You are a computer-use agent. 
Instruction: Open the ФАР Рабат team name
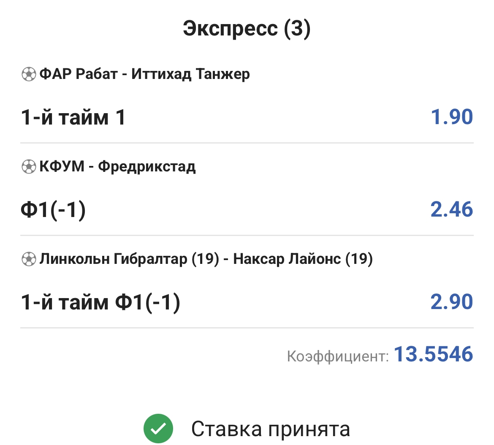(x=79, y=74)
